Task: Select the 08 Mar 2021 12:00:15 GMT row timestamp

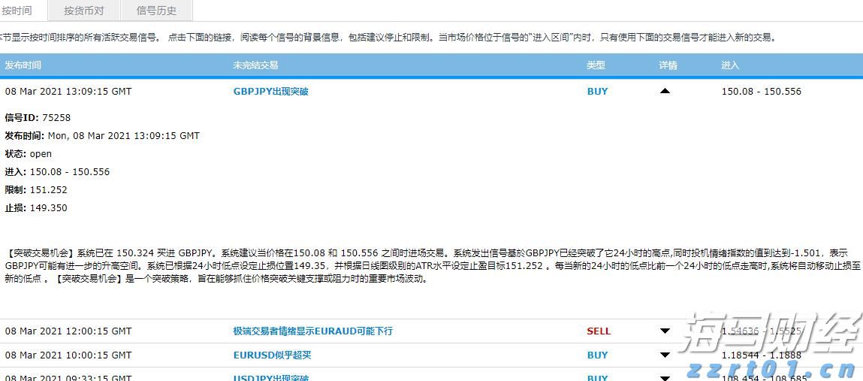Action: [x=68, y=331]
